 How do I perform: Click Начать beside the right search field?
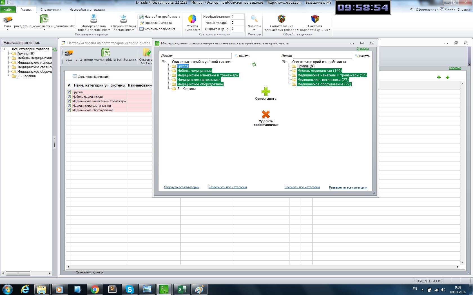pyautogui.click(x=362, y=56)
